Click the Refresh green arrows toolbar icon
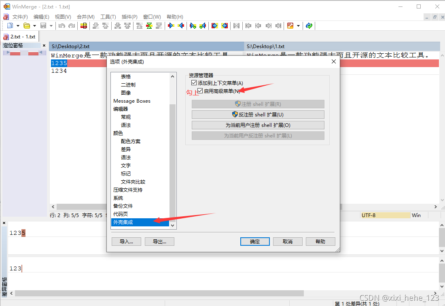The image size is (445, 306). coord(309,26)
